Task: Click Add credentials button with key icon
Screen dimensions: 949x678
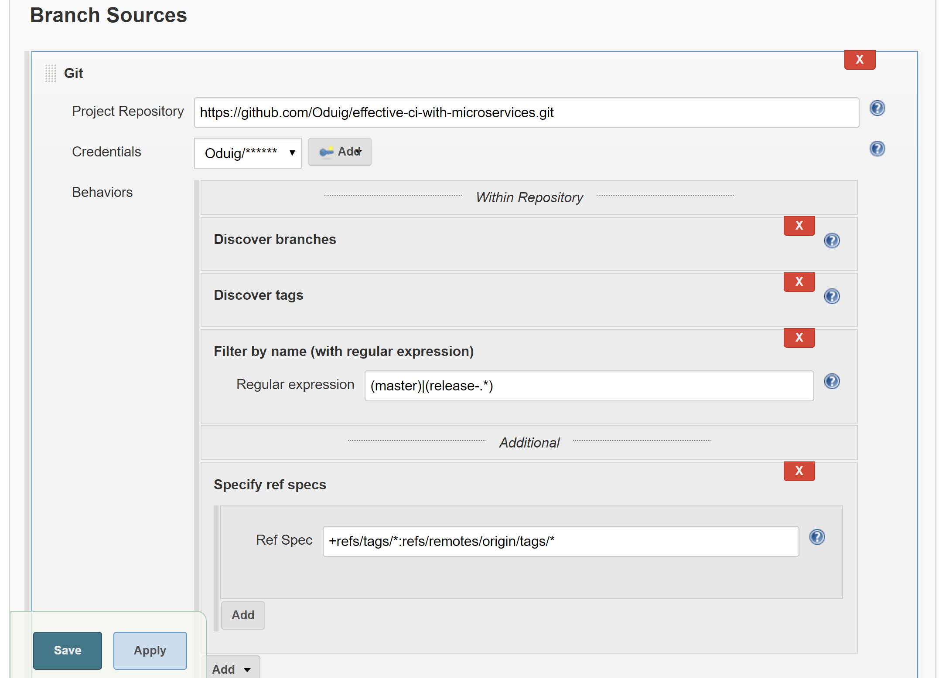Action: click(340, 152)
